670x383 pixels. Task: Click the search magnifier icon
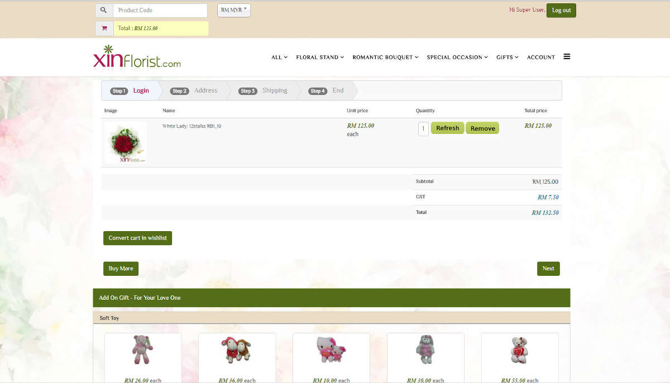pos(104,10)
